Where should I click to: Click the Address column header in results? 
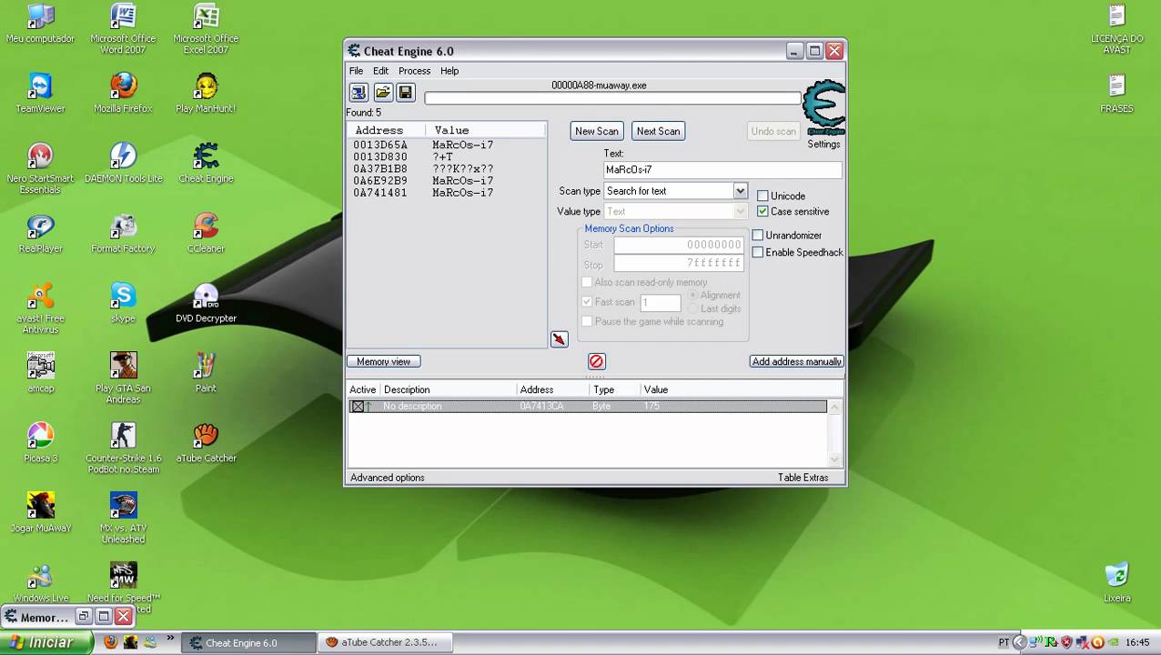[388, 130]
